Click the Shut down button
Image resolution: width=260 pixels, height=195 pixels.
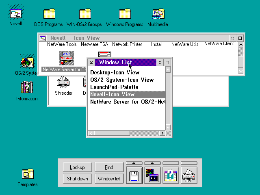tap(78, 178)
